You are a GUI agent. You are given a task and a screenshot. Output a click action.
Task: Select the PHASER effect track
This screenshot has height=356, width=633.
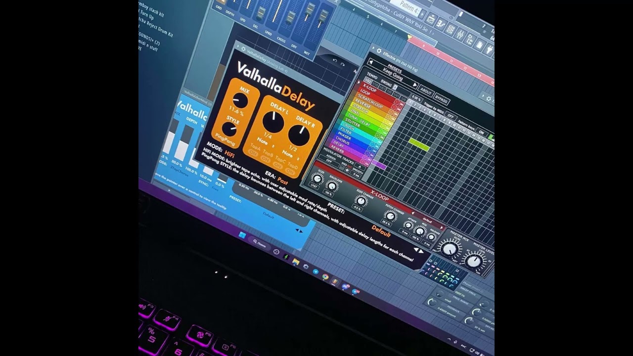coord(345,135)
